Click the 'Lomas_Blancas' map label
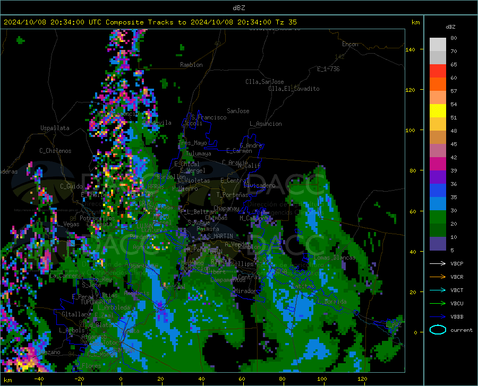The image size is (478, 386). (x=335, y=258)
